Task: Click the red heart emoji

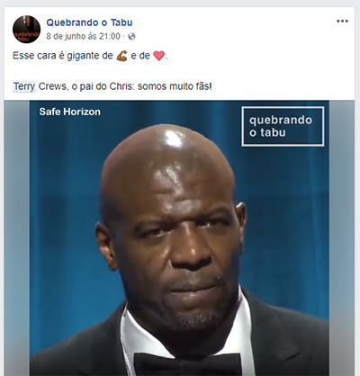Action: coord(158,56)
